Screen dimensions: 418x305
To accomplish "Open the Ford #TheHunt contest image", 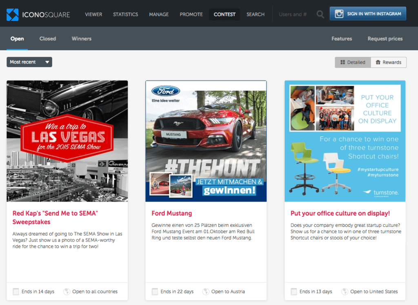I will (206, 141).
